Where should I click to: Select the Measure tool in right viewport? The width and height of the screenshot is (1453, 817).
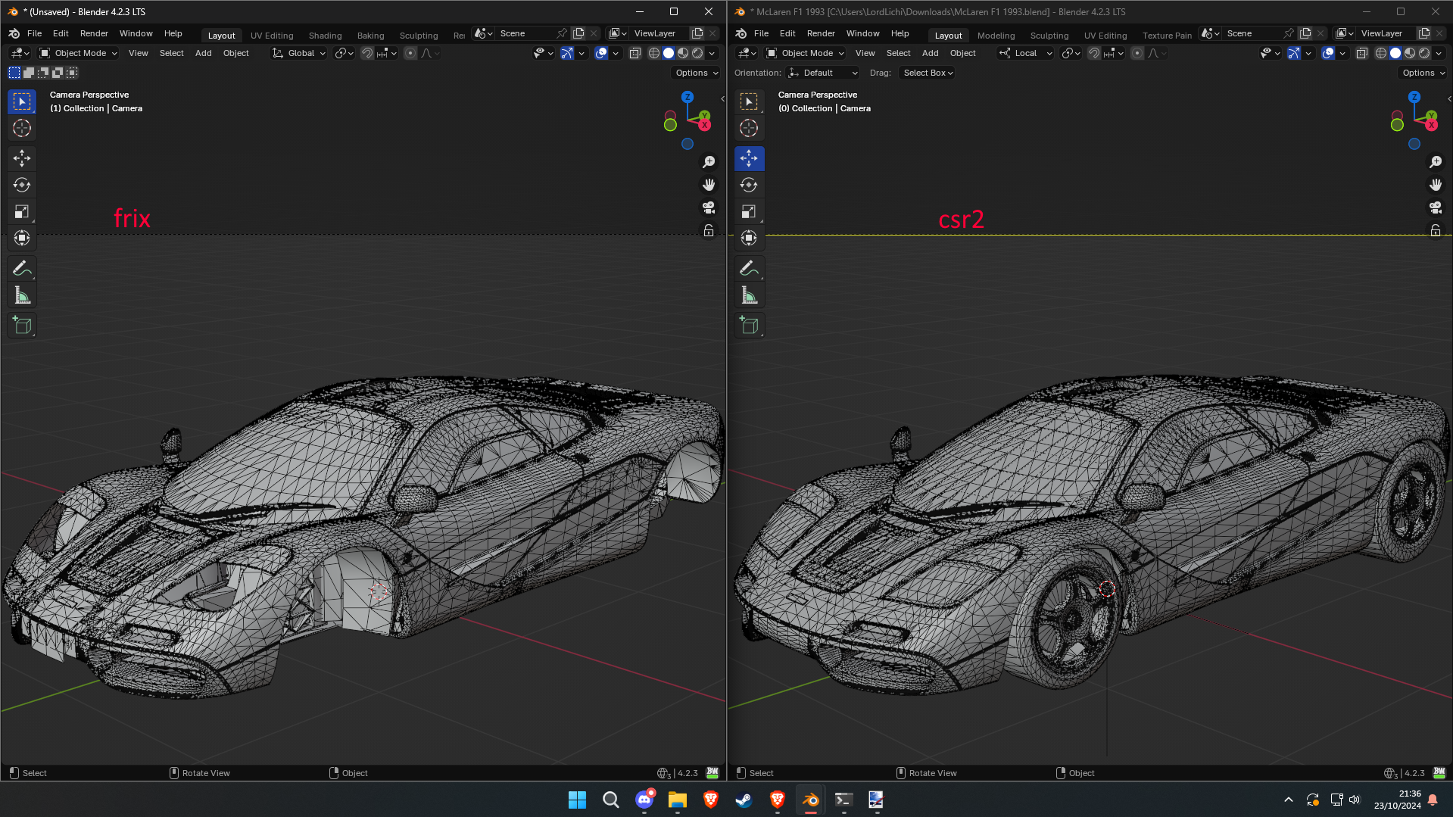click(x=749, y=295)
